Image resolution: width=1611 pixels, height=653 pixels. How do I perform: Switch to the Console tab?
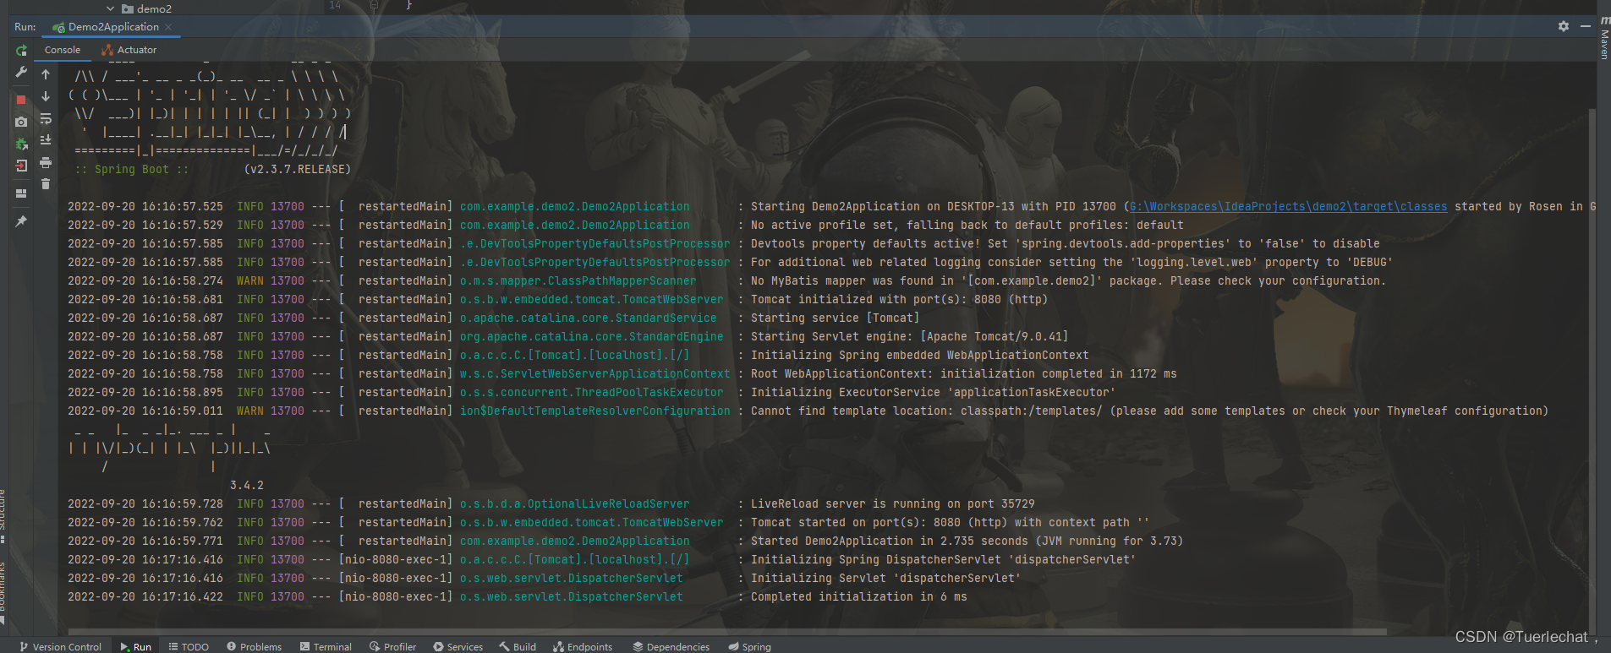[x=63, y=50]
